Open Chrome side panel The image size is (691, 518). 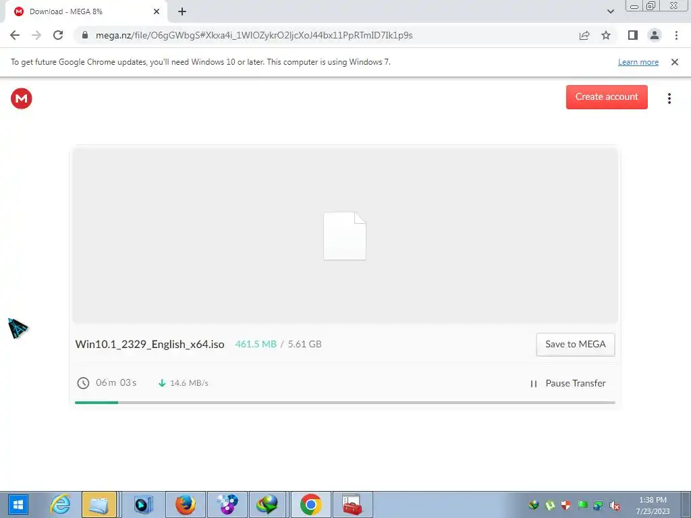pos(633,35)
